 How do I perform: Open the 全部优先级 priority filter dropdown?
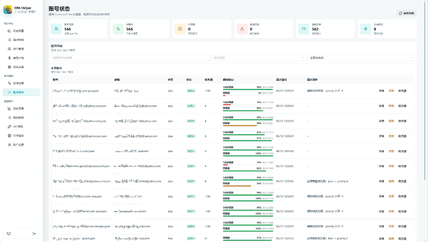pyautogui.click(x=361, y=58)
